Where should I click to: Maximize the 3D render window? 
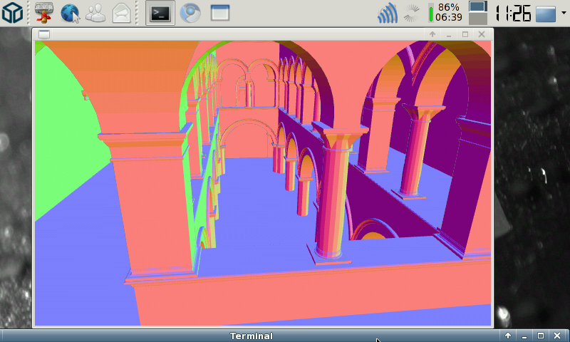[465, 34]
